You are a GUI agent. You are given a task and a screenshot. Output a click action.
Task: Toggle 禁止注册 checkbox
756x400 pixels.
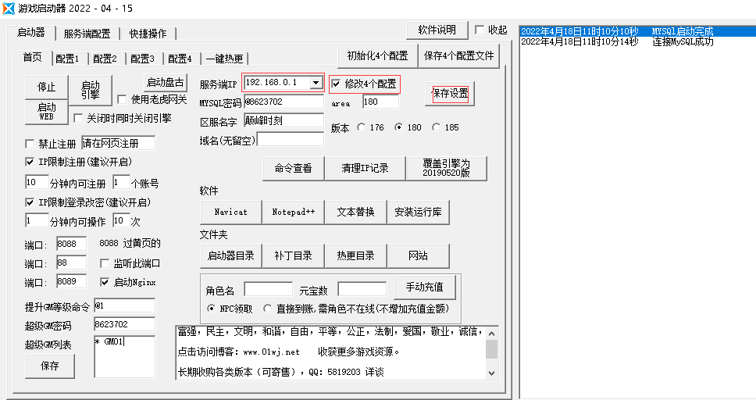click(x=30, y=144)
